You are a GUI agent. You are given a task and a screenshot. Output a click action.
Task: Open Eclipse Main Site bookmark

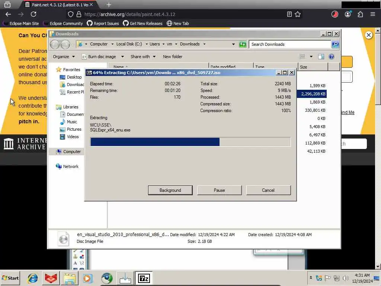(x=21, y=23)
